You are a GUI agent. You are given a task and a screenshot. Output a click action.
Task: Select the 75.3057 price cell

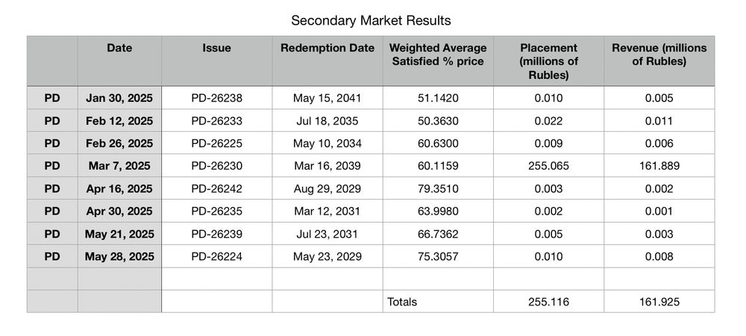438,256
